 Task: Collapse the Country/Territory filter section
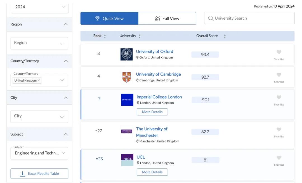click(66, 61)
